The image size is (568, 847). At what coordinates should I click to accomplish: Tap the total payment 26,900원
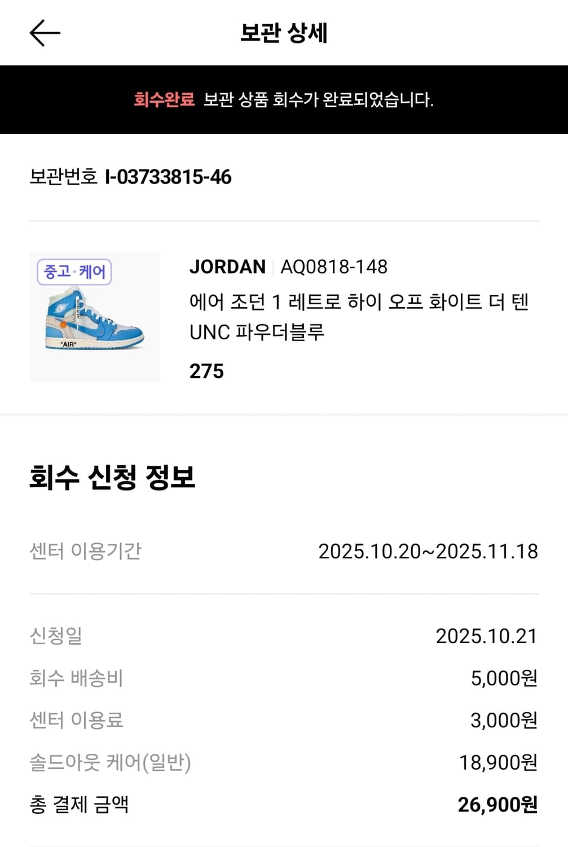[497, 805]
